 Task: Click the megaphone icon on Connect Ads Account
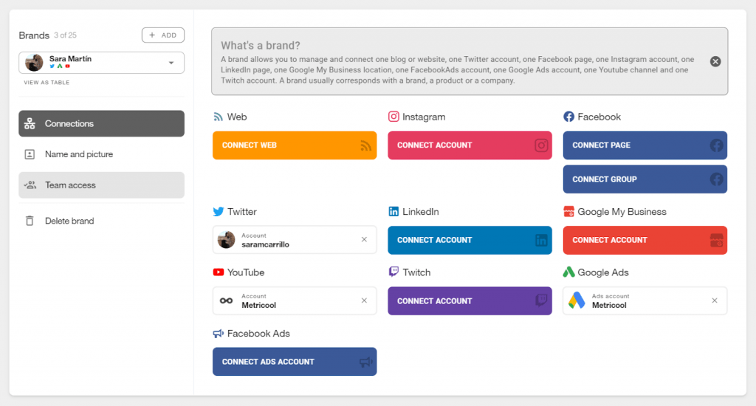click(x=366, y=362)
